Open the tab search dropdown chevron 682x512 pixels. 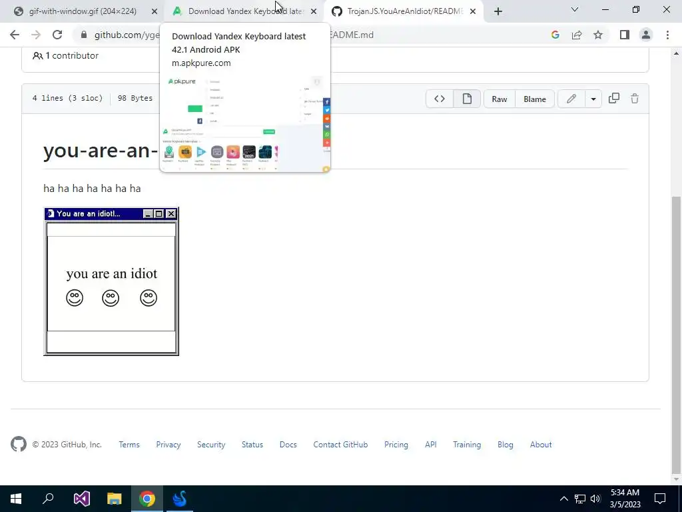click(575, 9)
